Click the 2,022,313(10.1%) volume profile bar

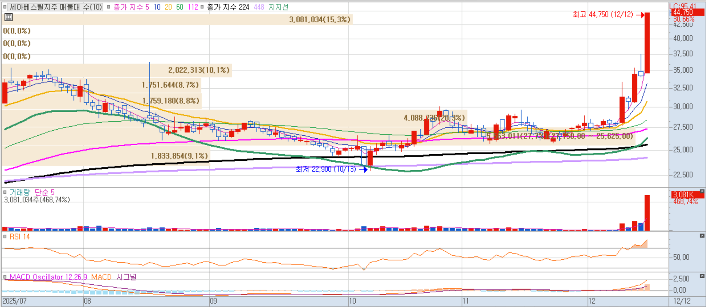[117, 70]
